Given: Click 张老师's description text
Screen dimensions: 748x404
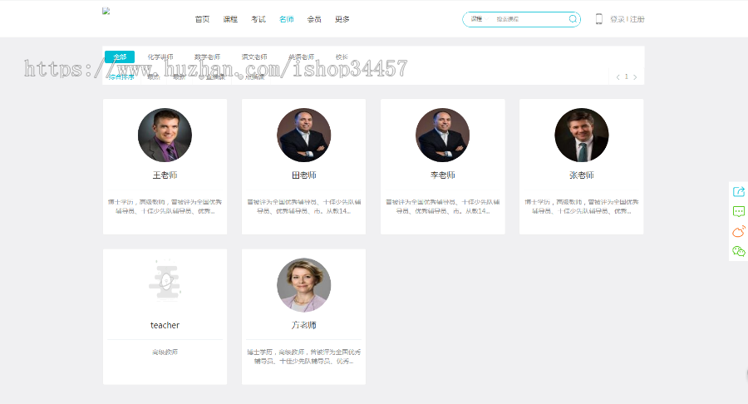Looking at the screenshot, I should (582, 206).
